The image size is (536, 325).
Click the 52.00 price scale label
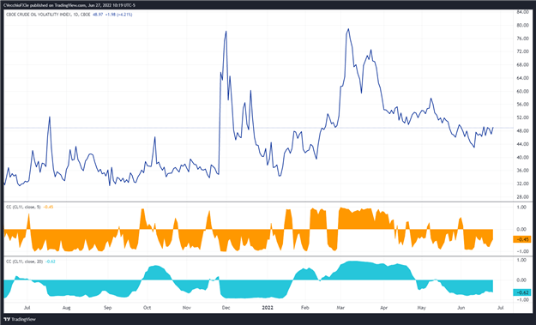point(523,117)
